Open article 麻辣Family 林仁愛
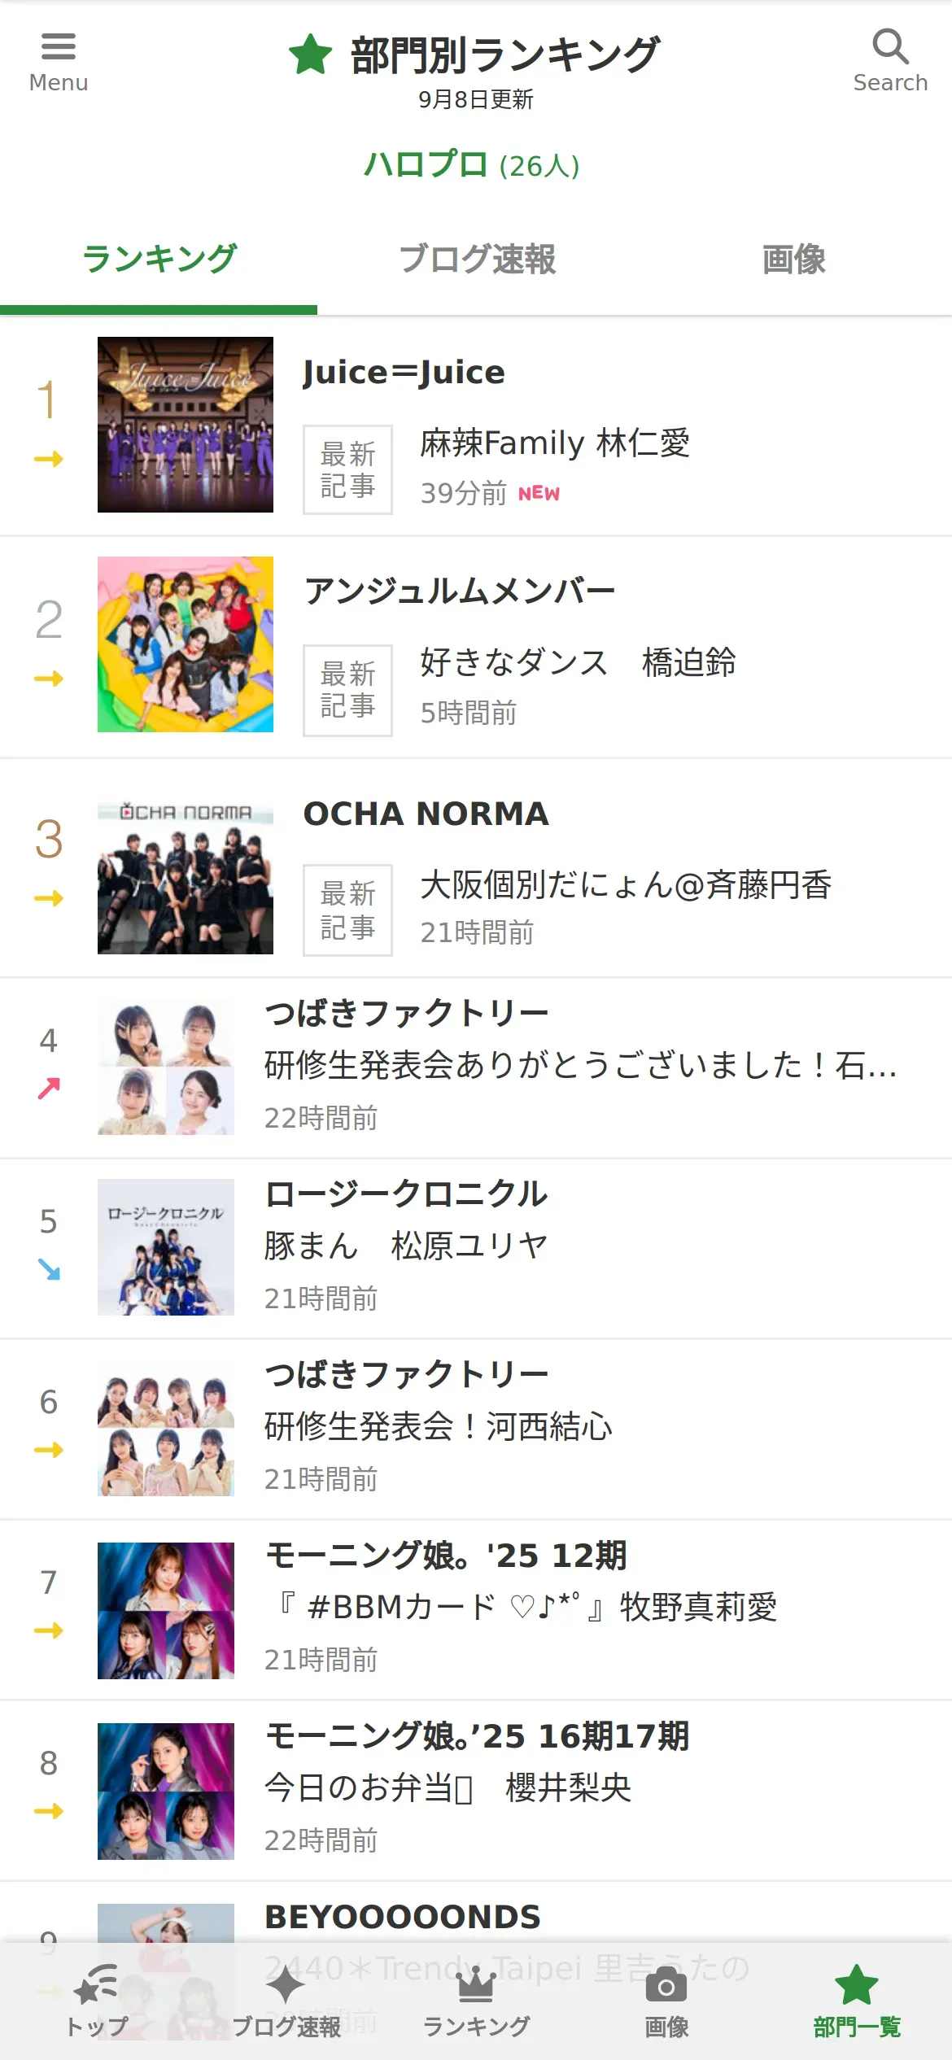Screen dimensions: 952x2060 coord(554,444)
